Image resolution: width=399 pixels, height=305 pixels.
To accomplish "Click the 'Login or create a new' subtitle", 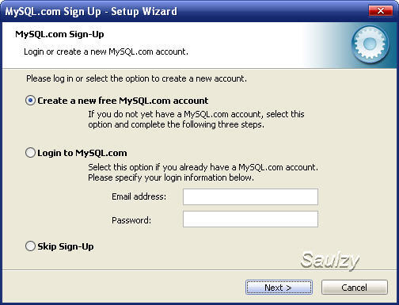I will 106,51.
